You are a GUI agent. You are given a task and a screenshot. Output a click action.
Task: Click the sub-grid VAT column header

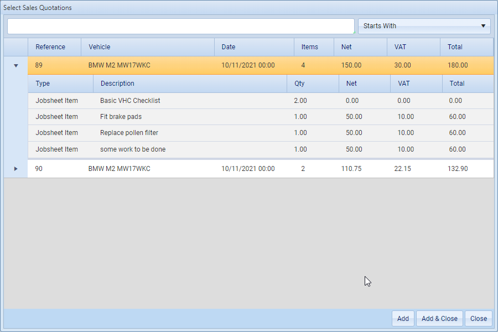coord(416,84)
